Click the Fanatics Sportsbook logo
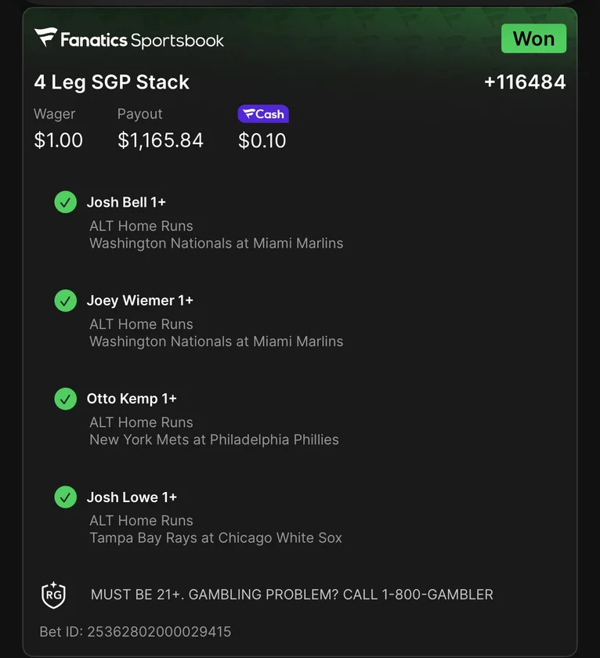 [x=129, y=39]
